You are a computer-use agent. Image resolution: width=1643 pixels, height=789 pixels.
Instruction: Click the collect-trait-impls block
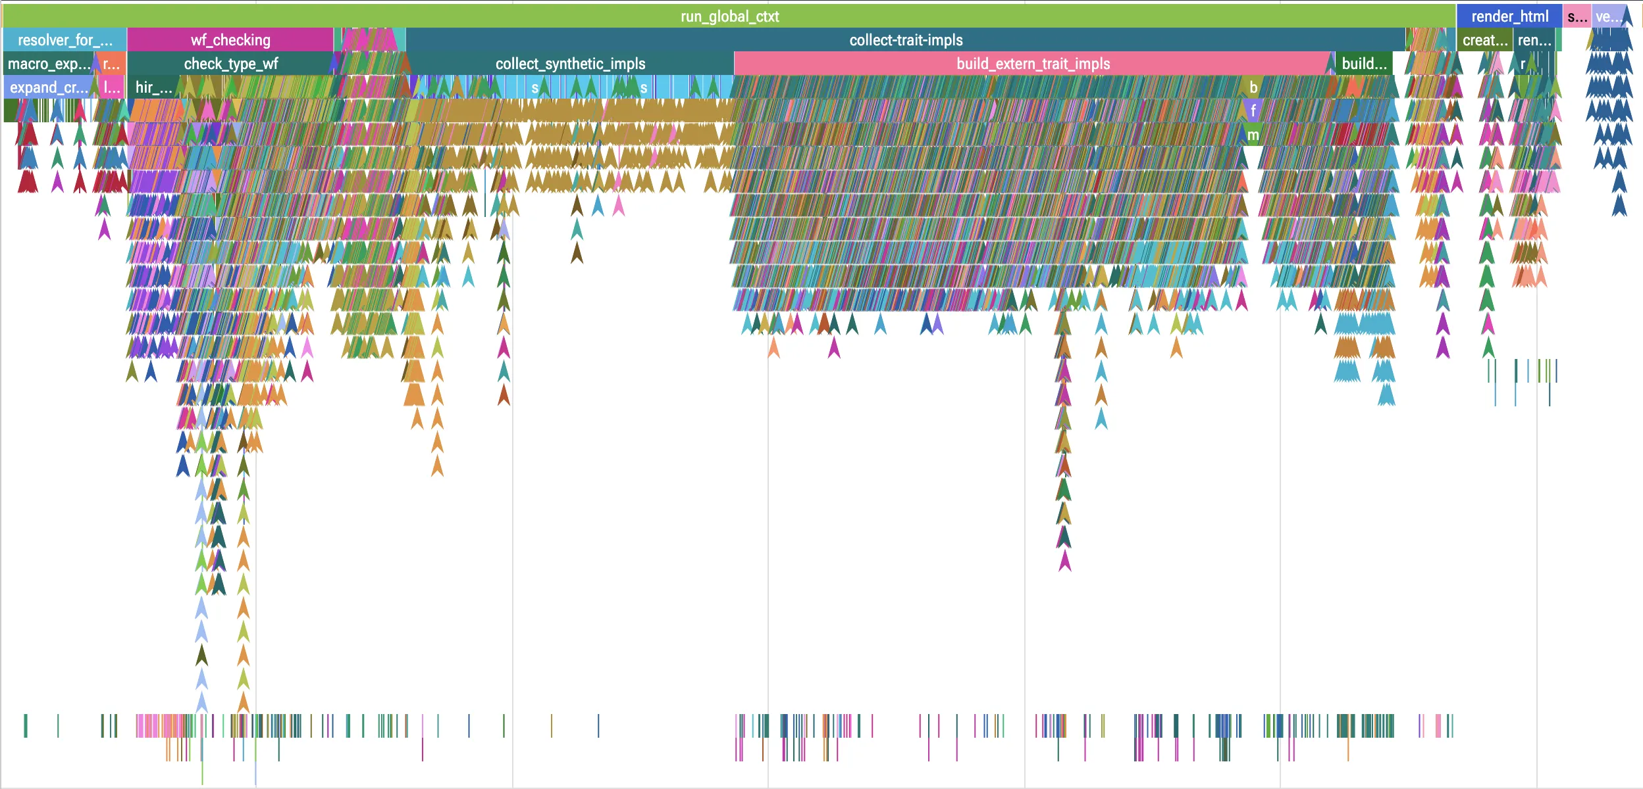pyautogui.click(x=906, y=40)
